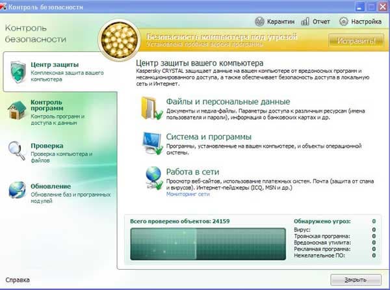Open the Мониторинг сети link
The width and height of the screenshot is (390, 290).
point(188,194)
